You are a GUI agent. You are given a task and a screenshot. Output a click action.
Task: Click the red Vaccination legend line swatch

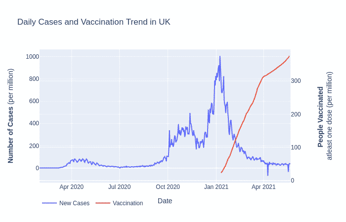pos(103,203)
